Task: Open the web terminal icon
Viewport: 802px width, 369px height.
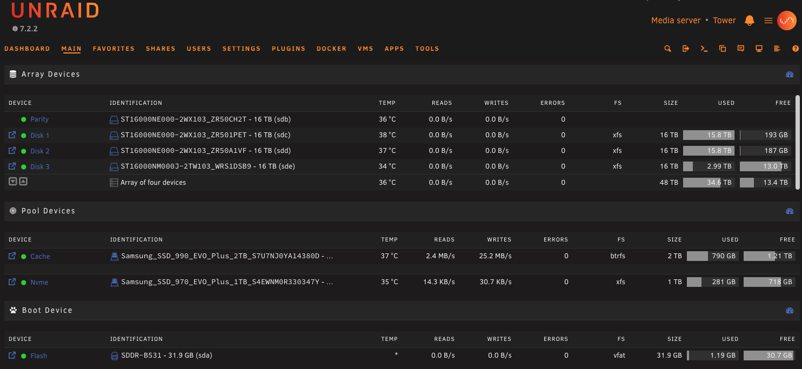Action: (x=704, y=49)
